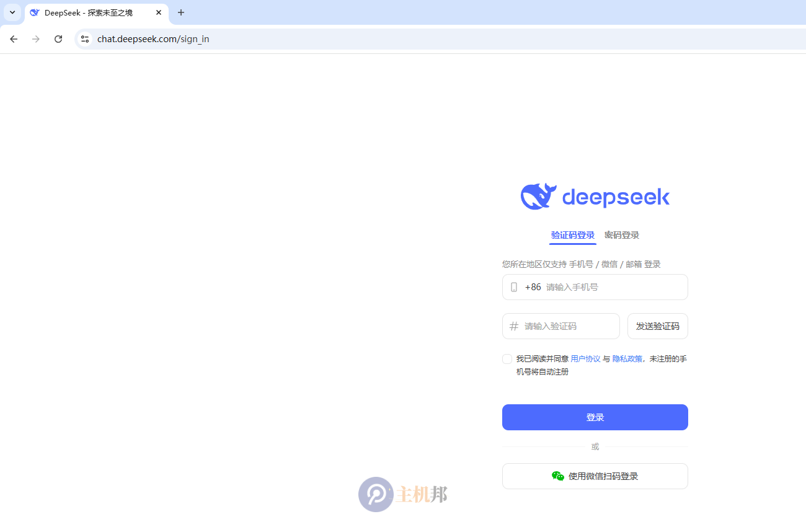Click the browser forward arrow
Image resolution: width=806 pixels, height=532 pixels.
click(x=36, y=39)
